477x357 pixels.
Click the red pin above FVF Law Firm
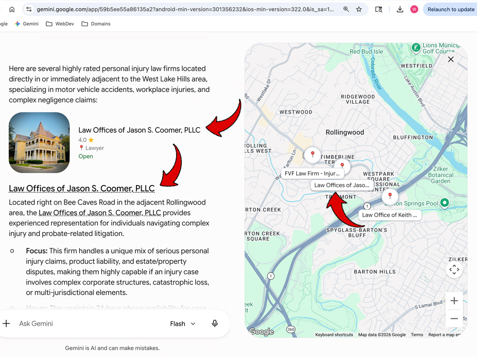pos(312,155)
